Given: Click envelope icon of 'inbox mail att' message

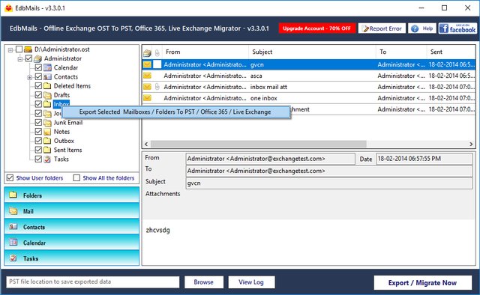Looking at the screenshot, I should pyautogui.click(x=147, y=87).
